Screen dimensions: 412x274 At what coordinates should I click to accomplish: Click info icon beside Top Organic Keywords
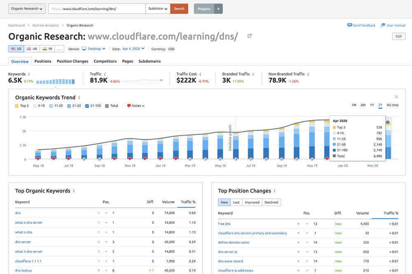[x=74, y=191]
